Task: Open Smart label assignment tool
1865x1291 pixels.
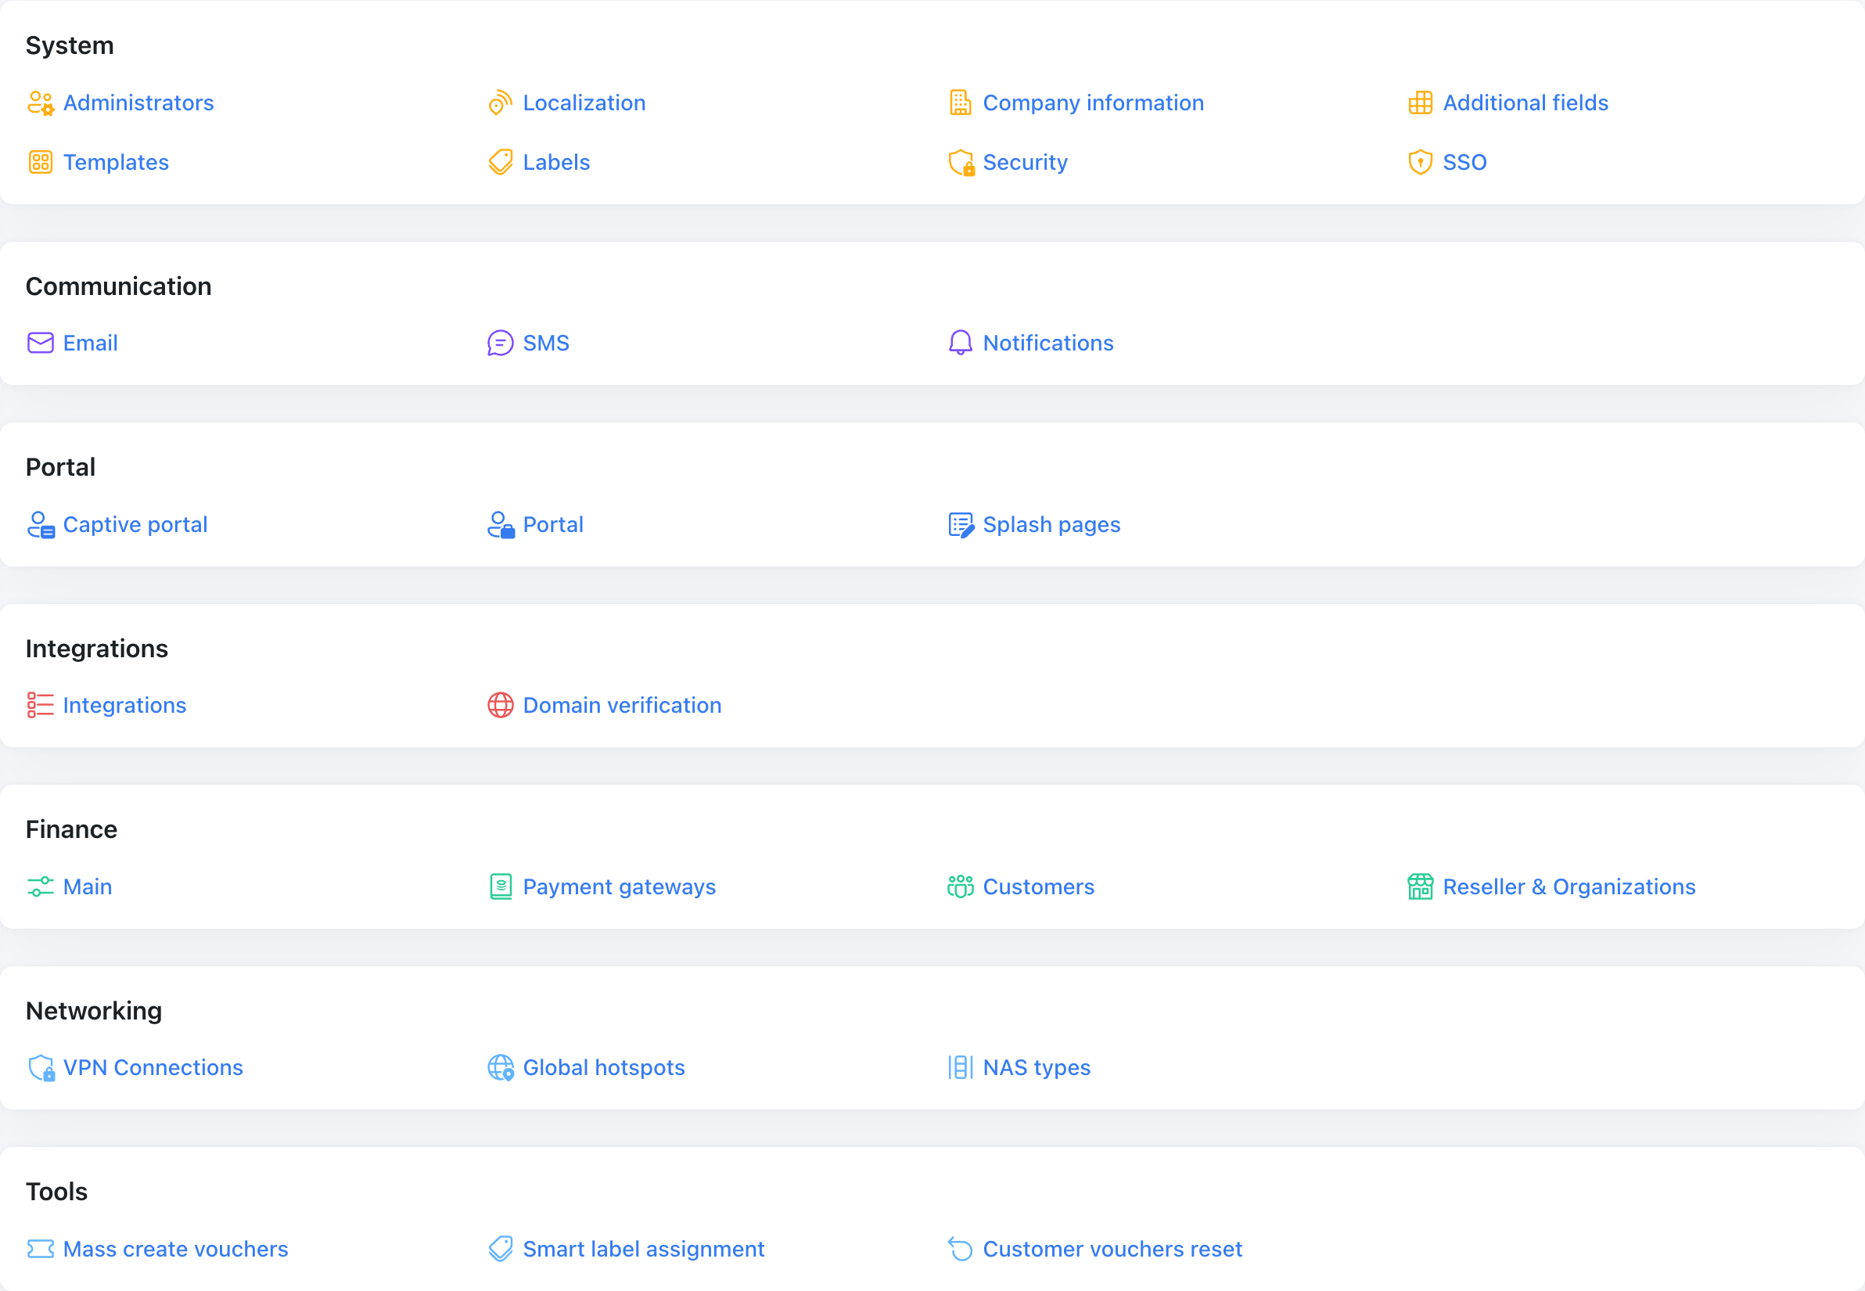Action: coord(644,1249)
